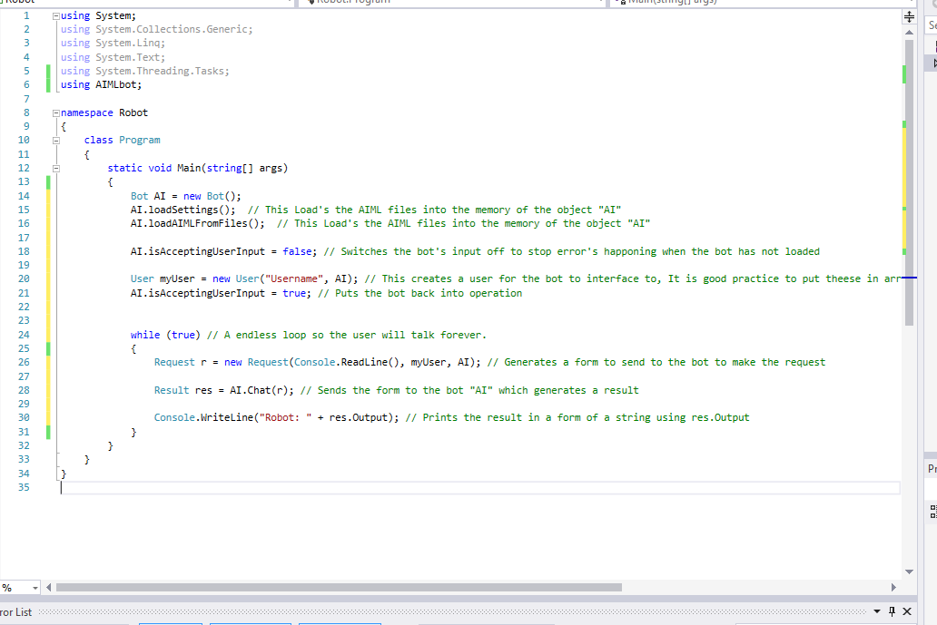
Task: Click "string[]" parameter type in Main
Action: coord(230,169)
